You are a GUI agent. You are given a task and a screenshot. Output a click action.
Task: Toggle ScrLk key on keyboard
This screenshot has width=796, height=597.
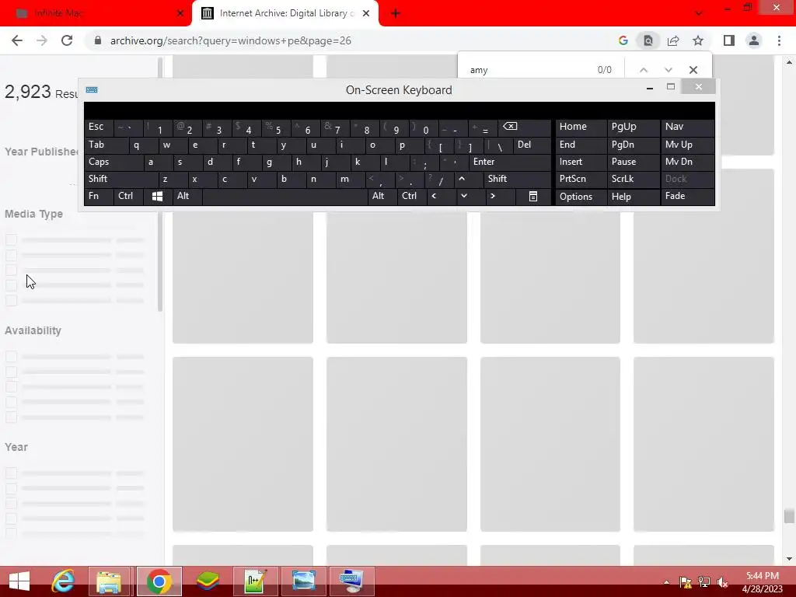[633, 180]
